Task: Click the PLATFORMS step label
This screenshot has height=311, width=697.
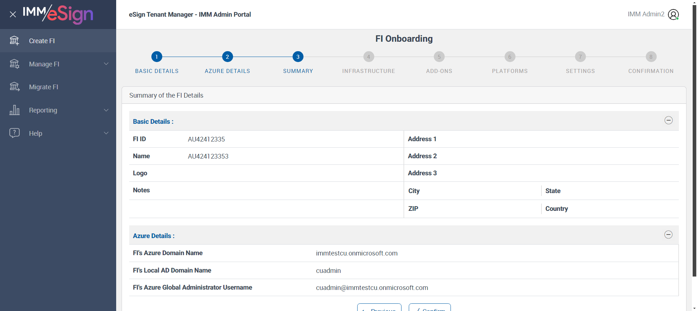Action: [510, 71]
